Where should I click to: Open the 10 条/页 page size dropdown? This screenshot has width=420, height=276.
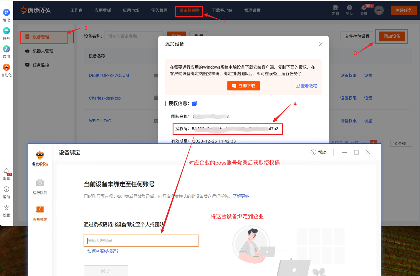(x=401, y=143)
